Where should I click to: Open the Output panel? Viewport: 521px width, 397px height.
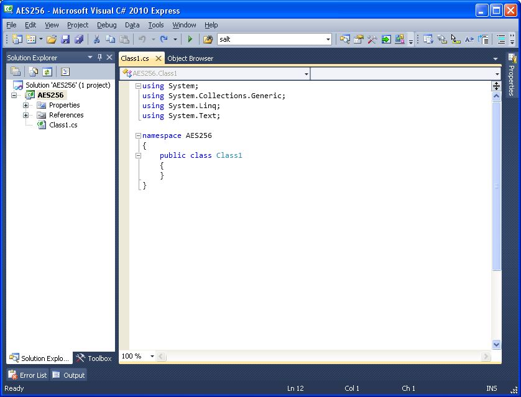coord(68,375)
